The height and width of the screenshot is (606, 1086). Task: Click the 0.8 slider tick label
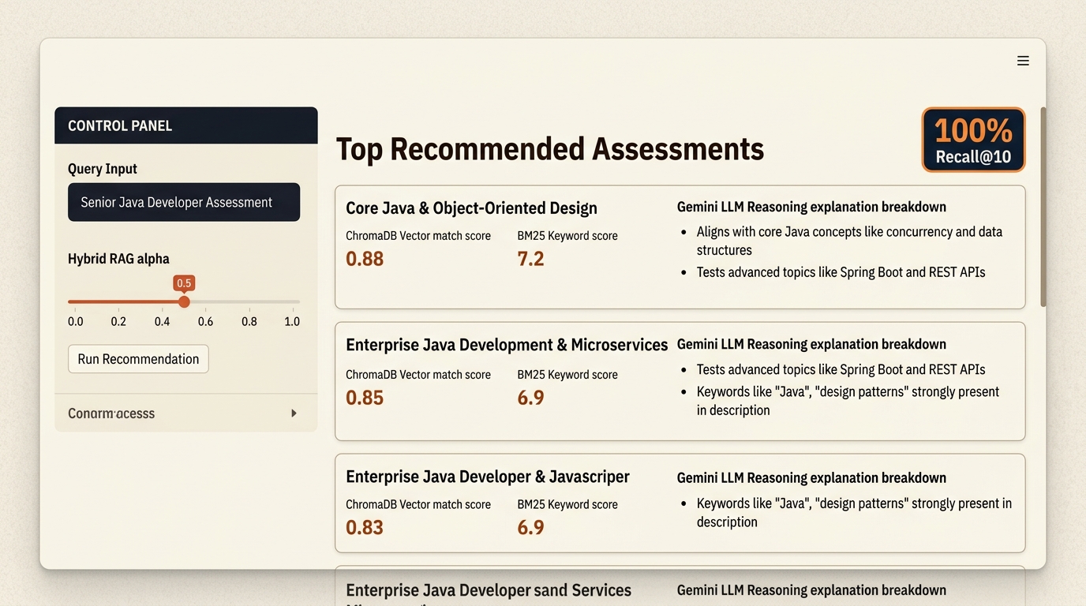pos(249,322)
